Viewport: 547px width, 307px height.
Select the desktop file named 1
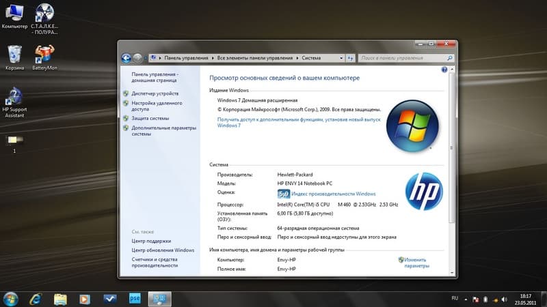coord(14,143)
